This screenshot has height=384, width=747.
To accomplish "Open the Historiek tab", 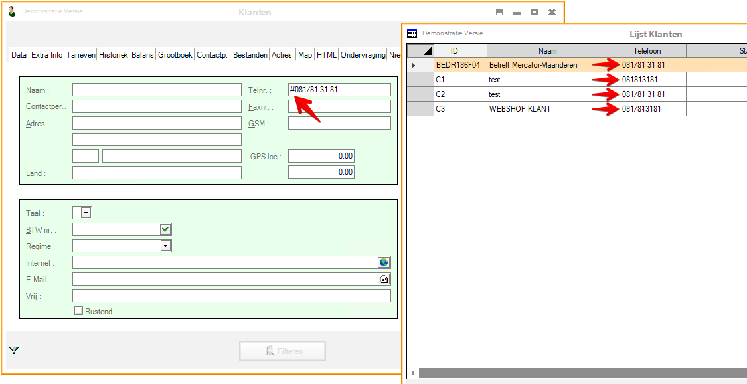I will [113, 55].
